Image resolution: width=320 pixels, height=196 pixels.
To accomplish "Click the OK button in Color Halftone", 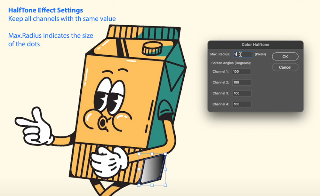I will coord(285,57).
